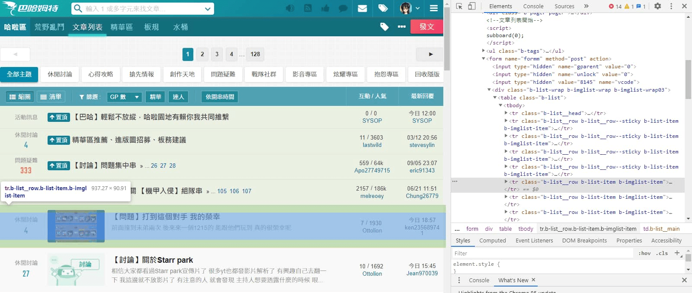Open the hamburger menu in header

[x=434, y=9]
